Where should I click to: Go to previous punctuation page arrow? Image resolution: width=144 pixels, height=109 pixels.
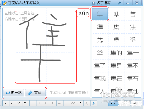coord(87,103)
